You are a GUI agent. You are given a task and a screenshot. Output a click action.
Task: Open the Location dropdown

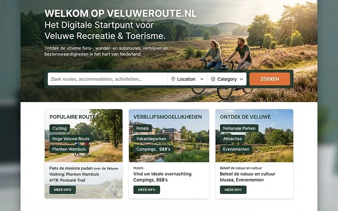coord(187,79)
